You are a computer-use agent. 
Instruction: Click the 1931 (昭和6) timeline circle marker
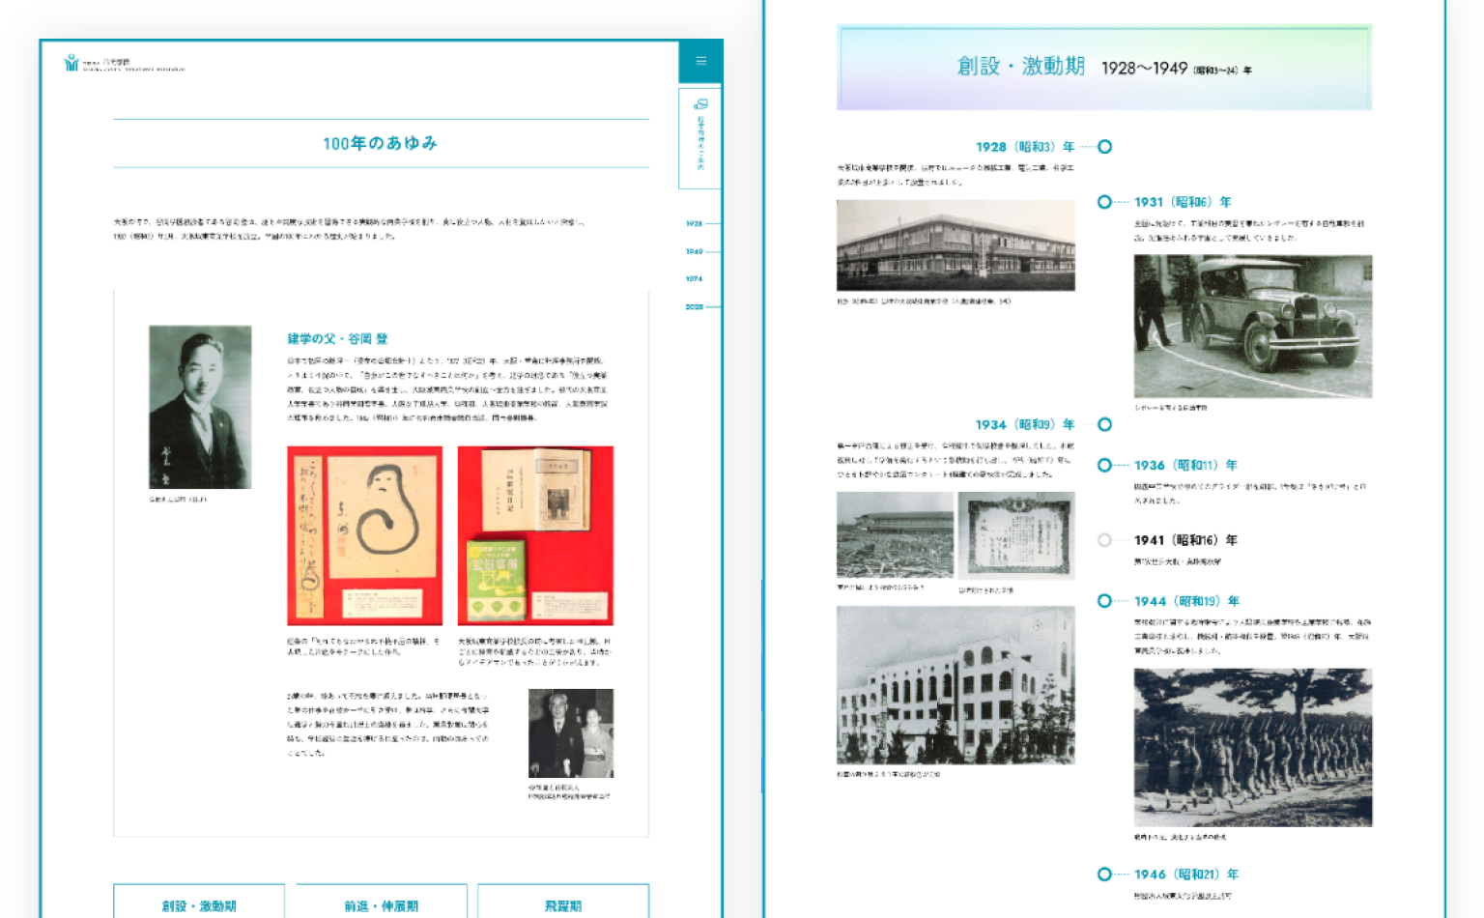1104,202
